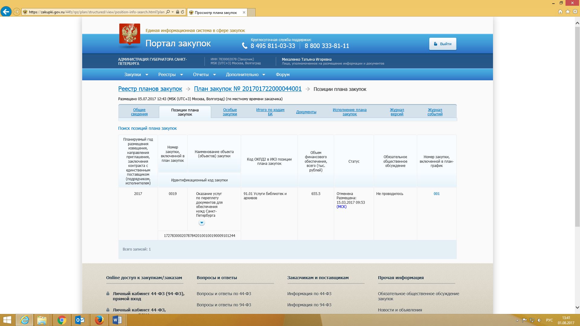Click the browser Forward arrow button
This screenshot has width=580, height=326.
[x=17, y=12]
